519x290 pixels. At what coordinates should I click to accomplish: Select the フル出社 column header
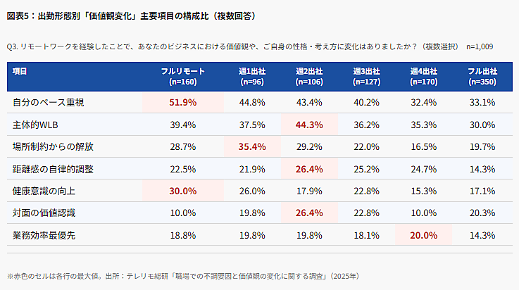482,76
